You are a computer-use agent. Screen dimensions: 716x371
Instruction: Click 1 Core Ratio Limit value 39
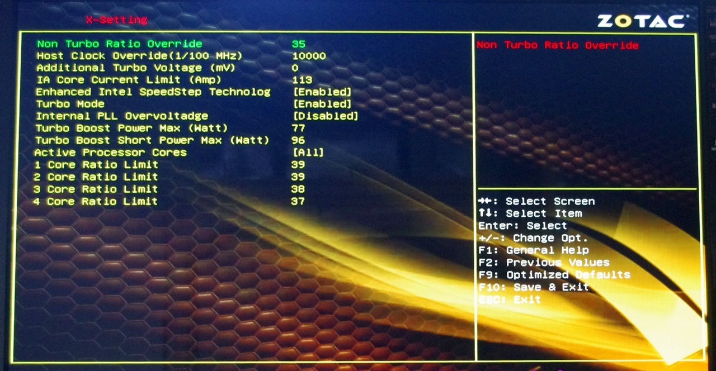pyautogui.click(x=298, y=165)
